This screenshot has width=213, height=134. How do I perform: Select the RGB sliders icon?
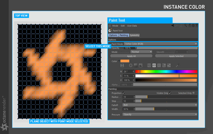click(x=149, y=65)
